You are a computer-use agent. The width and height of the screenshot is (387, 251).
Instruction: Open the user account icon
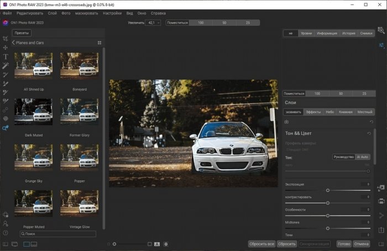pyautogui.click(x=6, y=223)
